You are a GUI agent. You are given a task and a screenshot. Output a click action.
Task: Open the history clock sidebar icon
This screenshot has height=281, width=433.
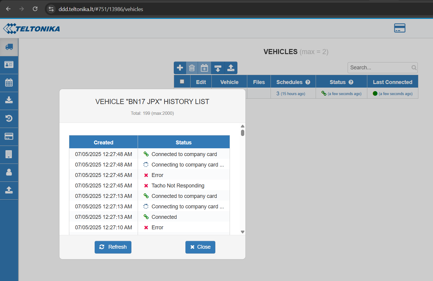[x=9, y=118]
